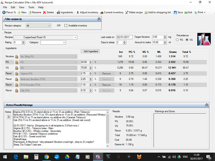The image size is (215, 161).
Task: Click the lock icon on Nicotine row
Action: point(16,57)
